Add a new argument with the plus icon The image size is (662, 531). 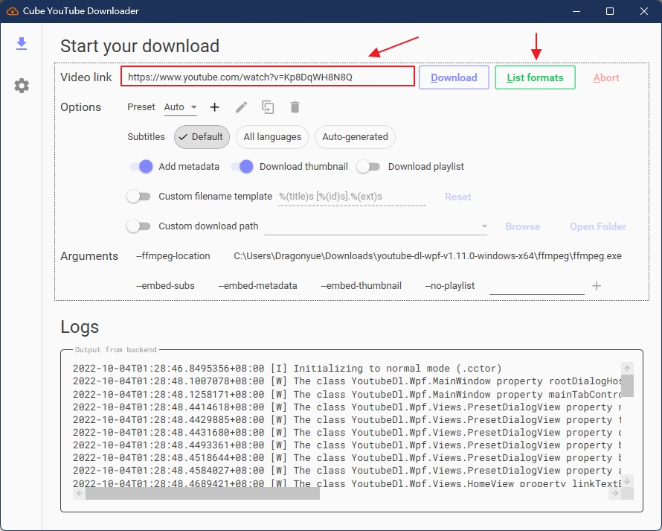(x=597, y=286)
